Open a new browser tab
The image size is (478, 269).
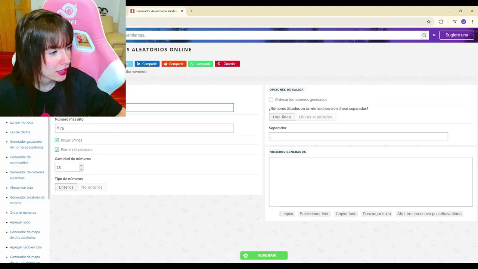click(x=191, y=11)
